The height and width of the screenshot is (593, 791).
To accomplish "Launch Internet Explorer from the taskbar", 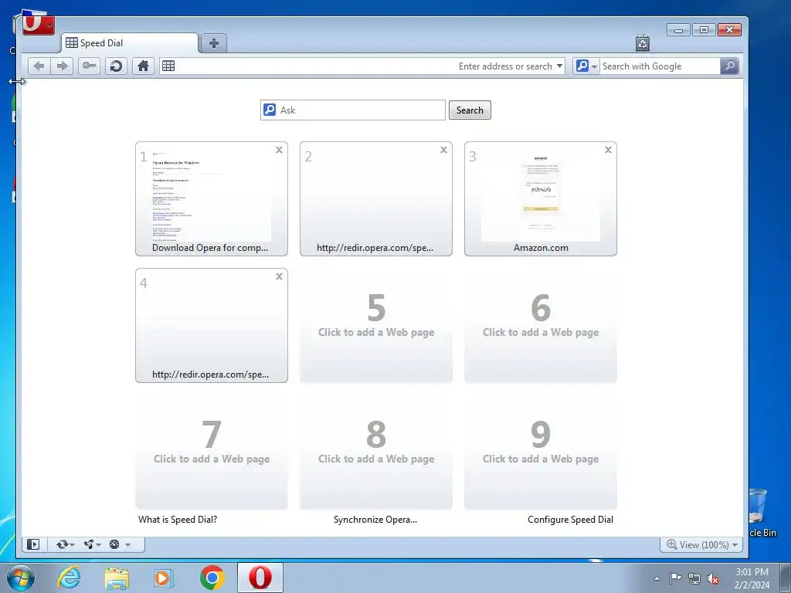I will tap(69, 578).
